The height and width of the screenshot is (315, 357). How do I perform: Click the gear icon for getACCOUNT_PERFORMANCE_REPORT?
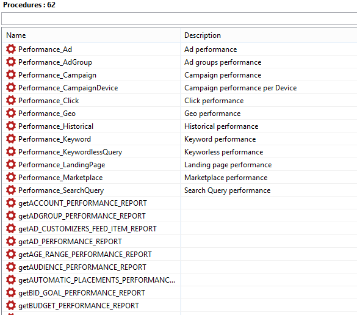click(11, 203)
